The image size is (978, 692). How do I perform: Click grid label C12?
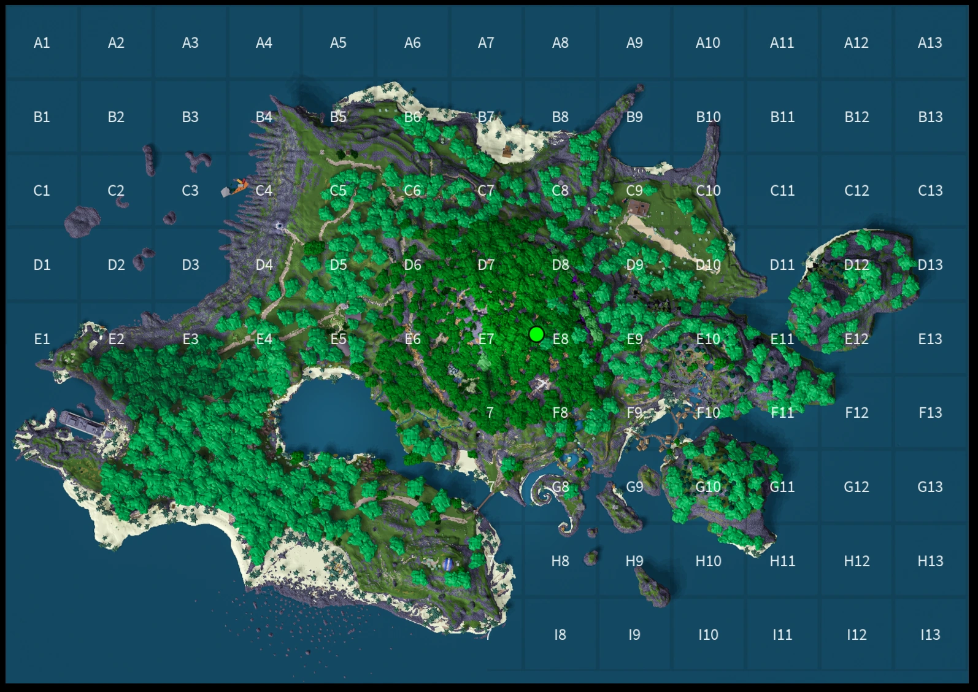coord(857,191)
